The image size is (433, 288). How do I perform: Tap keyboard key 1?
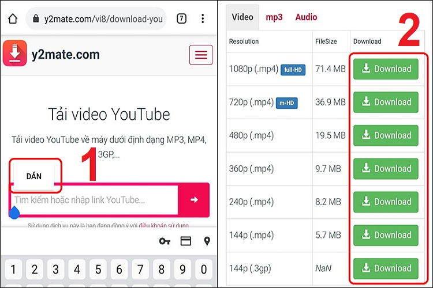pos(13,269)
